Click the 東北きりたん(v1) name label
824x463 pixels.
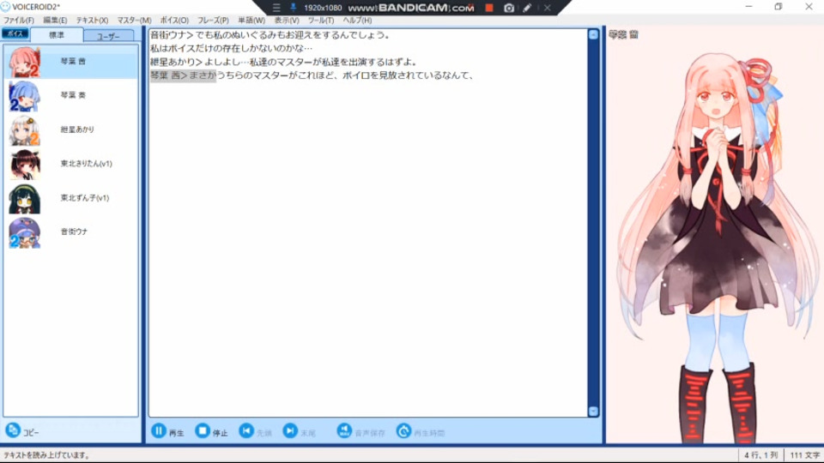86,164
